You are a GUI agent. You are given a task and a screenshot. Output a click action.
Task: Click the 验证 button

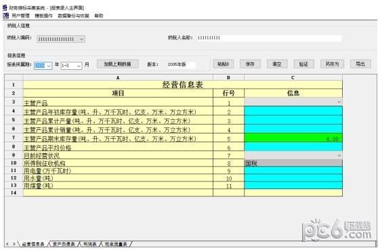pos(303,64)
